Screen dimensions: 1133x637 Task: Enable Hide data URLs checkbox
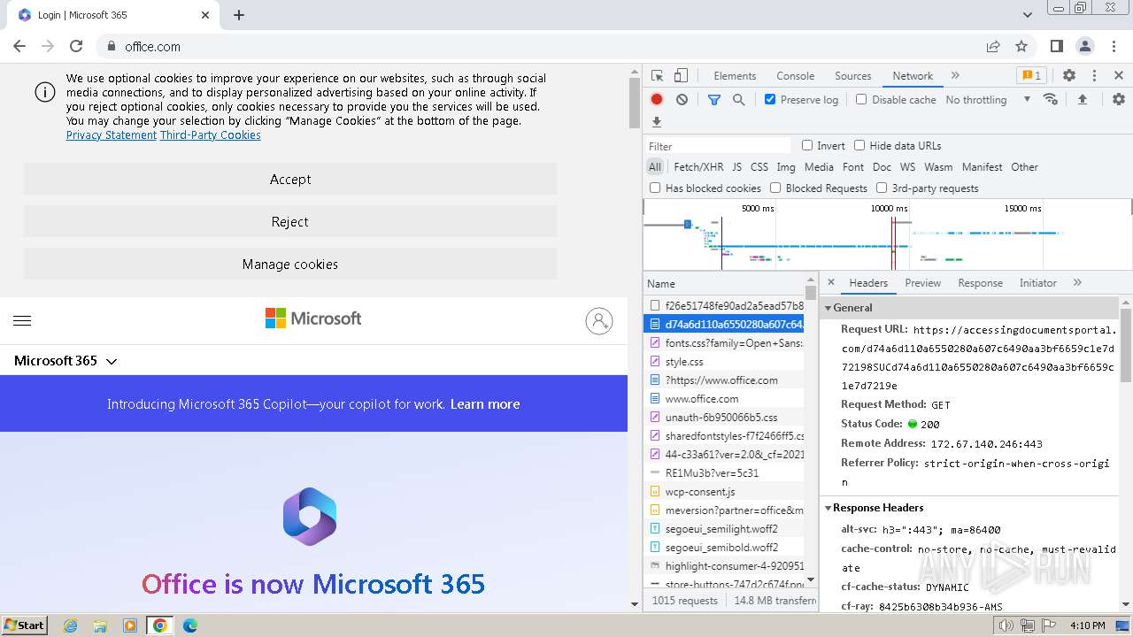859,145
